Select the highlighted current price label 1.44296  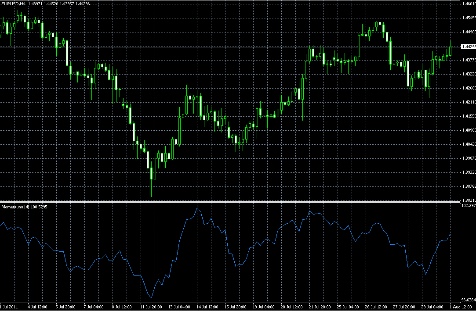pyautogui.click(x=469, y=47)
